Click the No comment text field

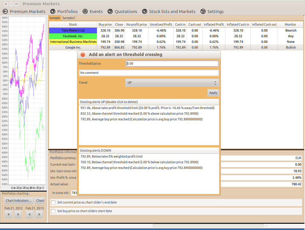pyautogui.click(x=149, y=73)
